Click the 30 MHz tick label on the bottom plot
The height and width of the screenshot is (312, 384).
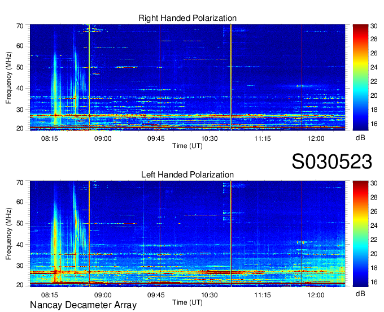[20, 266]
